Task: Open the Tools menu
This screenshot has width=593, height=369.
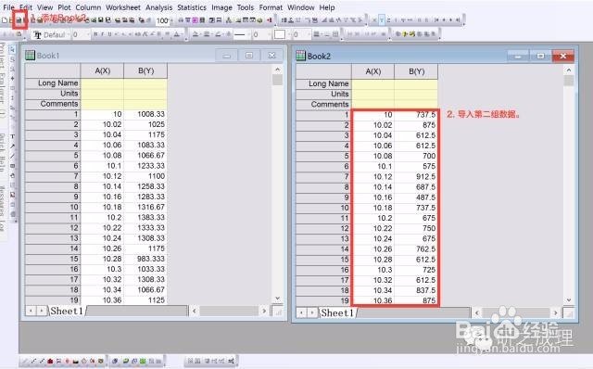Action: 246,7
